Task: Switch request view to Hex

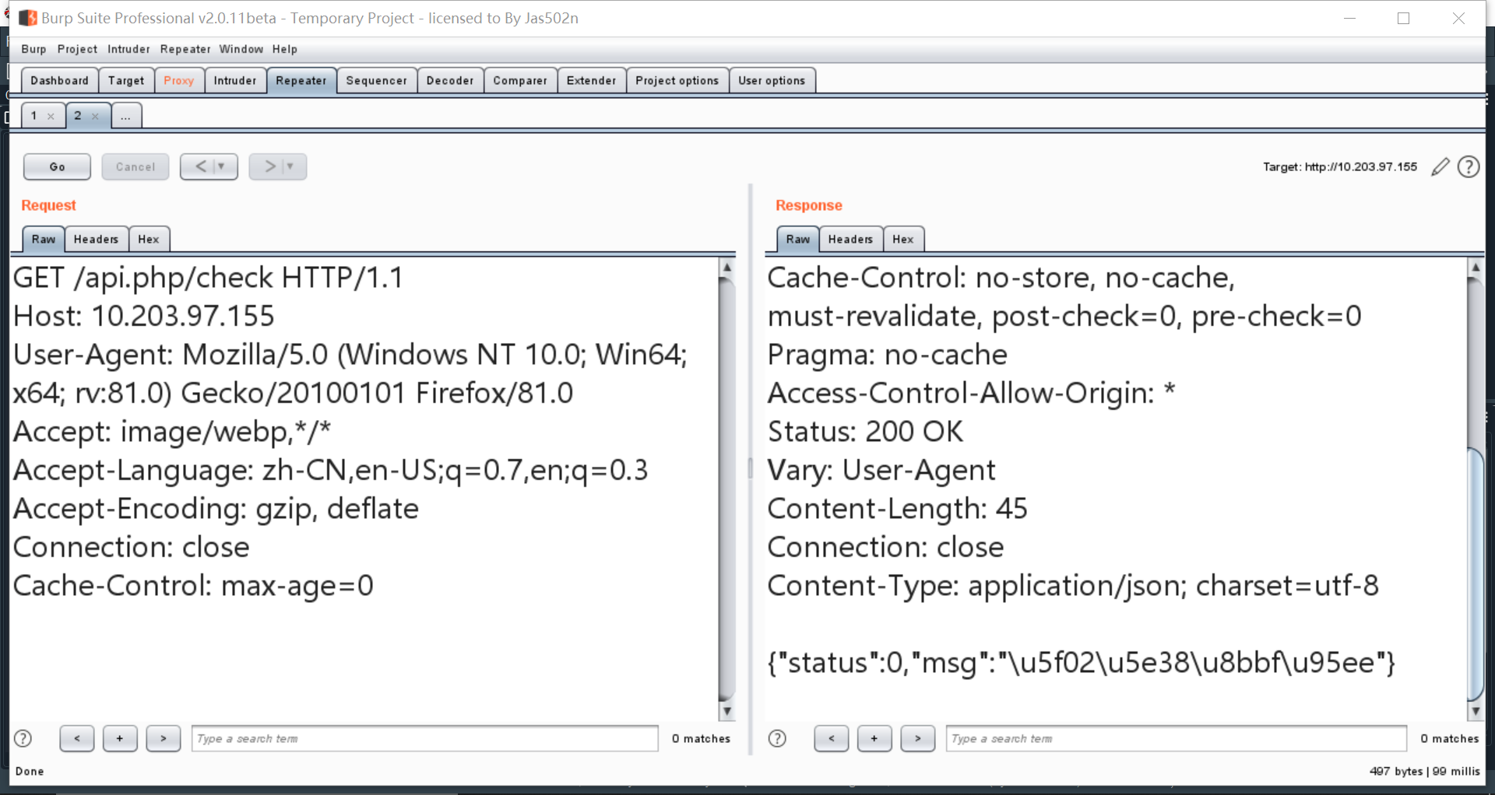Action: 149,240
